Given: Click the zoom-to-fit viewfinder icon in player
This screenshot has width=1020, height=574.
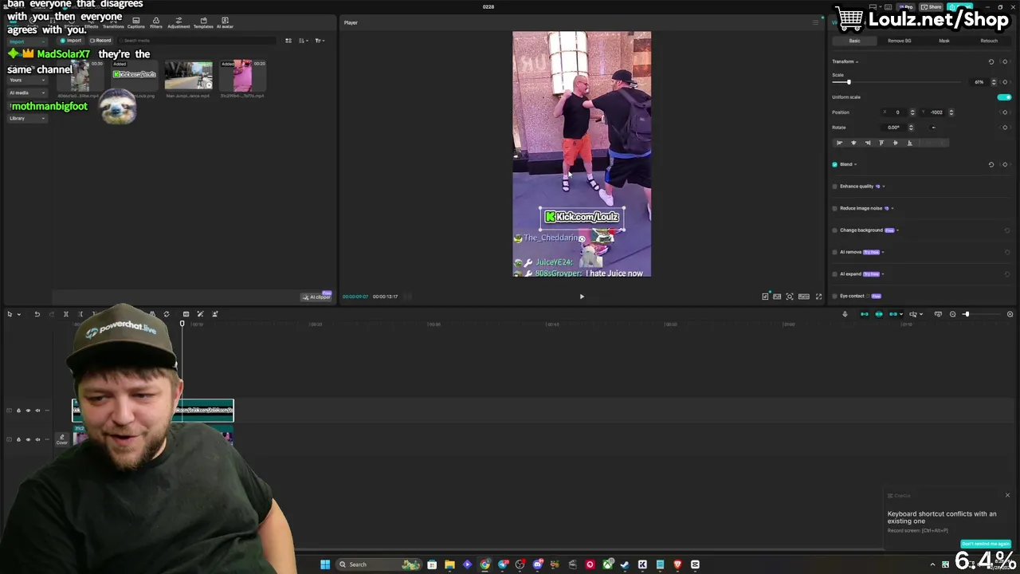Looking at the screenshot, I should click(x=790, y=297).
